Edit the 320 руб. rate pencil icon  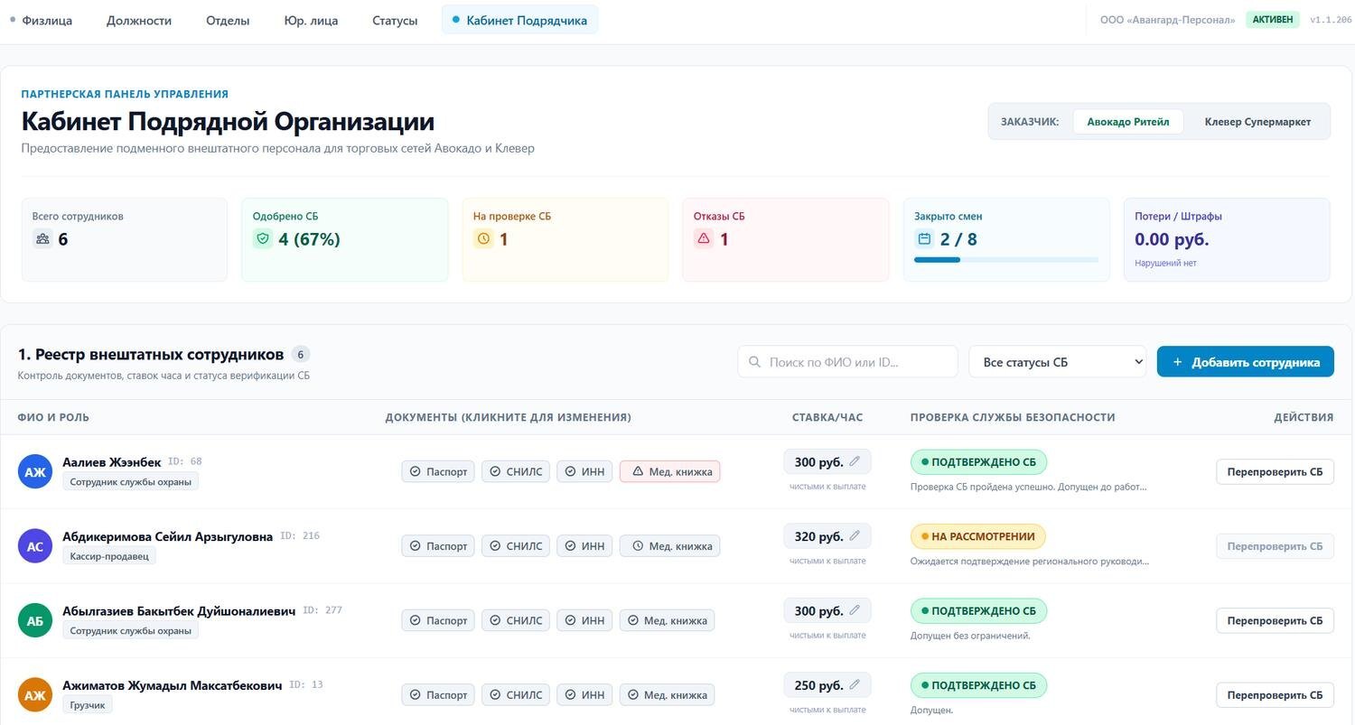[855, 535]
